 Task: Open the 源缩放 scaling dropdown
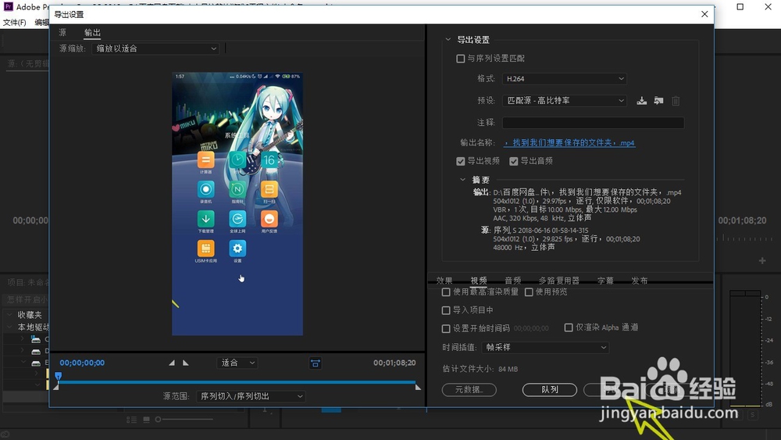[x=155, y=48]
